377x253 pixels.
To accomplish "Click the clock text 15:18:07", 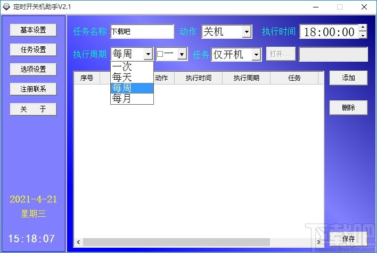I will tap(31, 239).
